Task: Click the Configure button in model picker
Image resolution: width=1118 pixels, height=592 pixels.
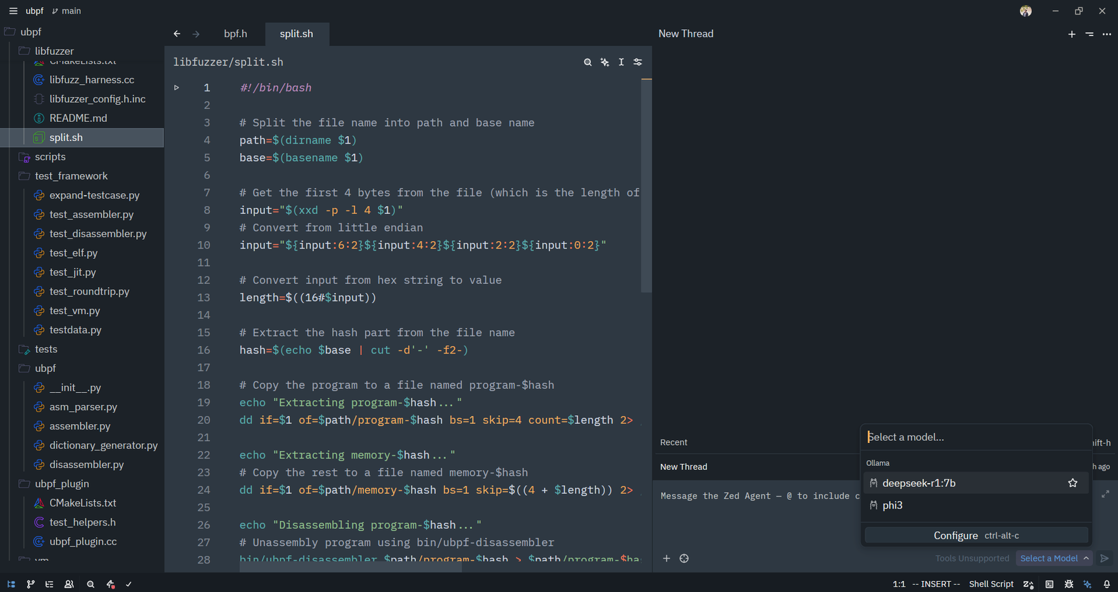Action: tap(976, 535)
